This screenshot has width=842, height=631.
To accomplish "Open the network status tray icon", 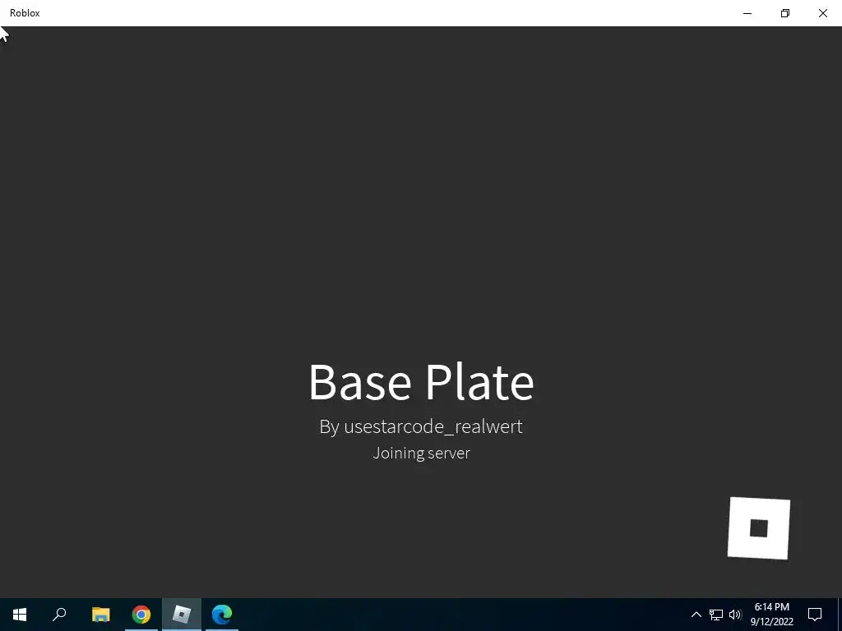I will (716, 615).
